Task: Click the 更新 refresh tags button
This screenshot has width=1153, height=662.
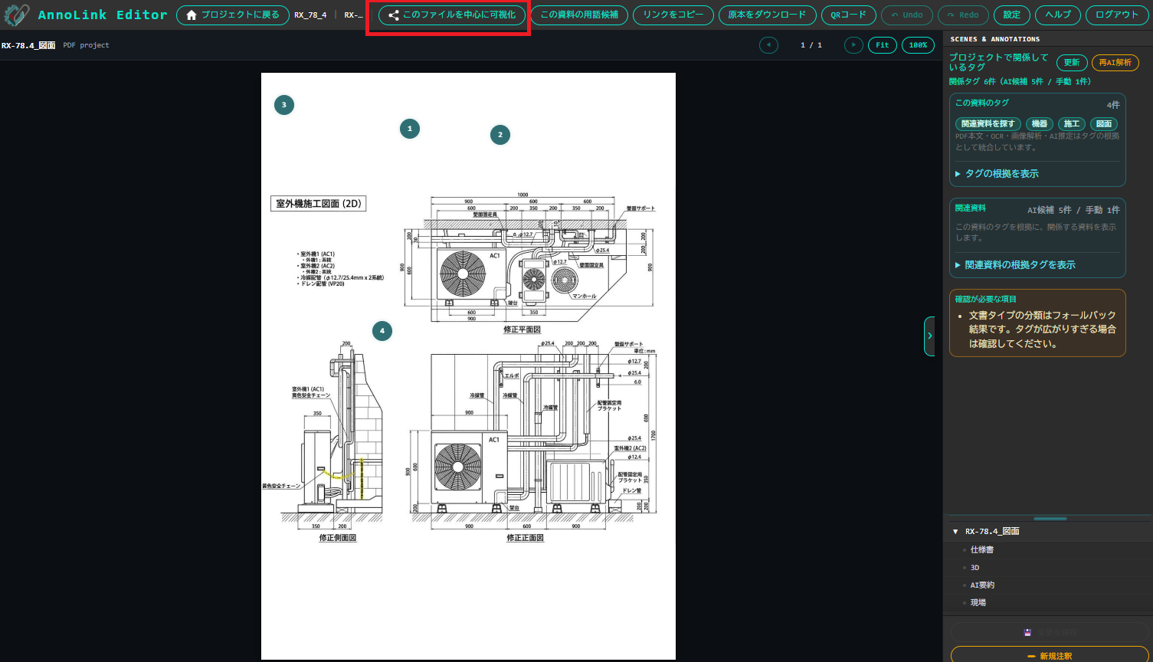Action: point(1072,63)
